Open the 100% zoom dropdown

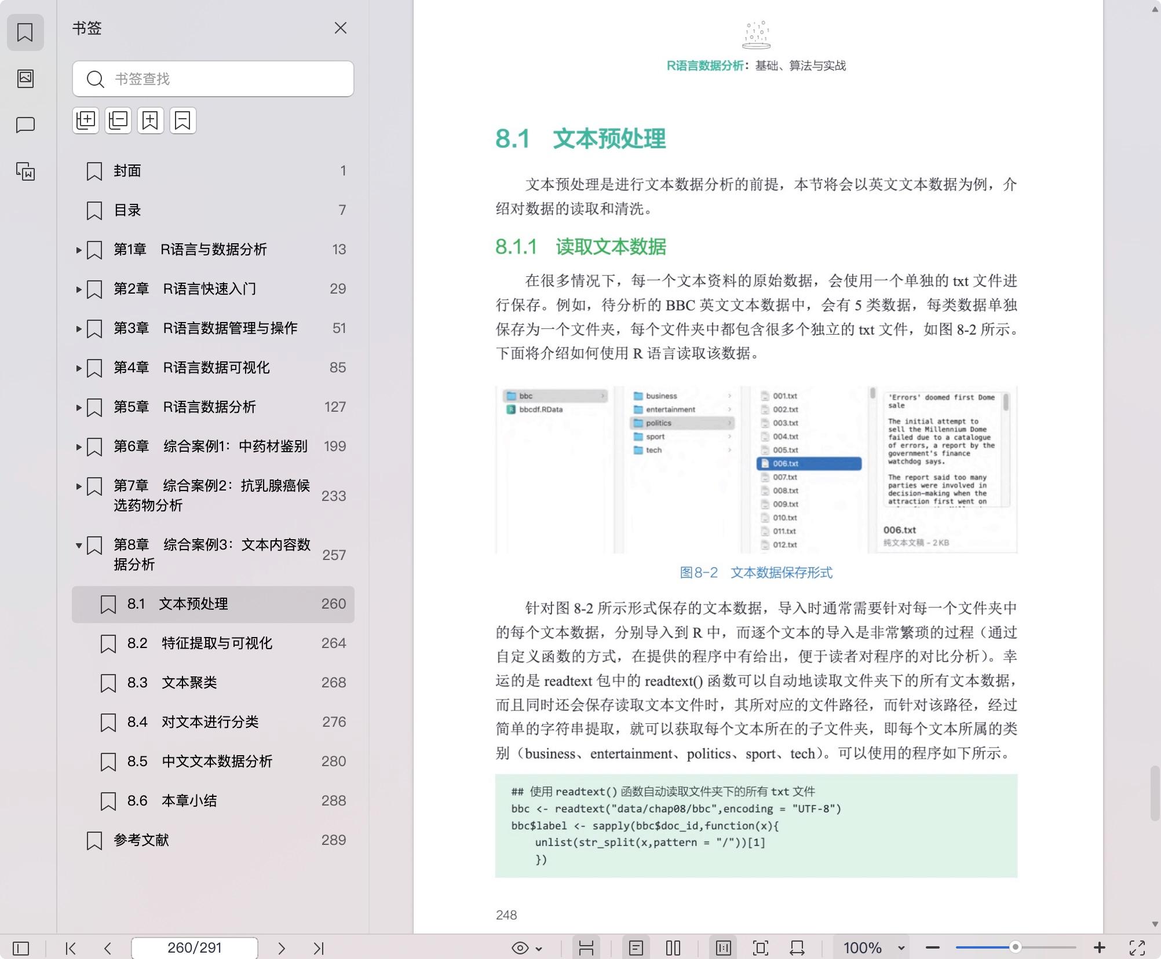872,948
